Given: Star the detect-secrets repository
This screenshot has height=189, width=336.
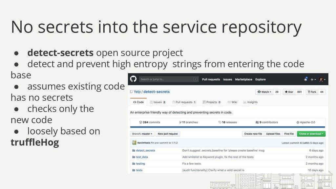Looking at the screenshot, I should tap(289, 92).
